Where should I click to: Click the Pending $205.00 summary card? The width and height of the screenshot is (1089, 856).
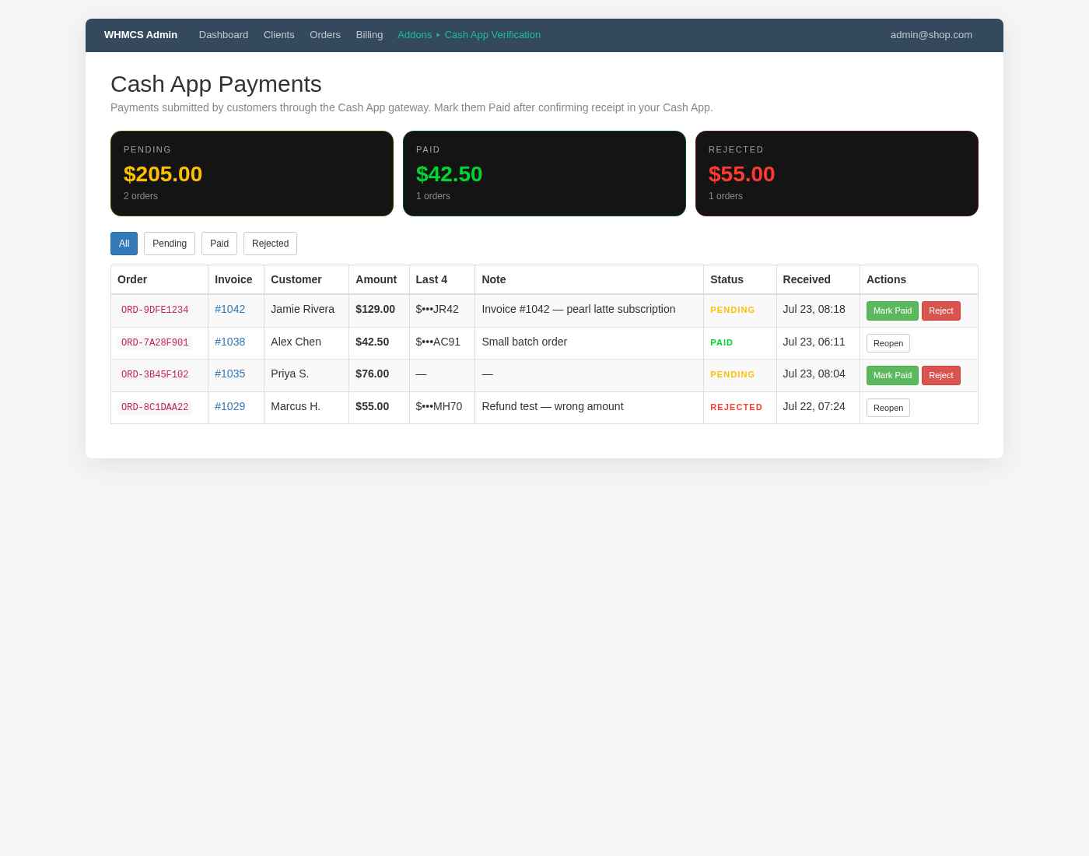(x=252, y=174)
